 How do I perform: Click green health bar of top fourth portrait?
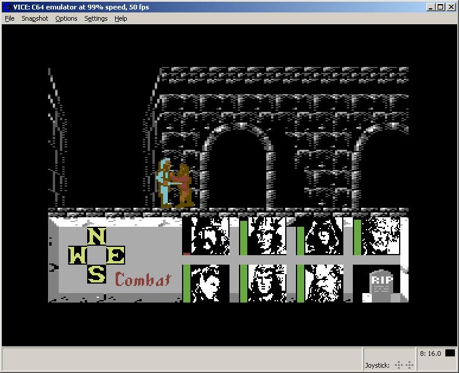[358, 237]
